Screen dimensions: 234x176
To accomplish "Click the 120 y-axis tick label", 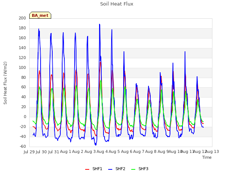I will tap(22, 58).
